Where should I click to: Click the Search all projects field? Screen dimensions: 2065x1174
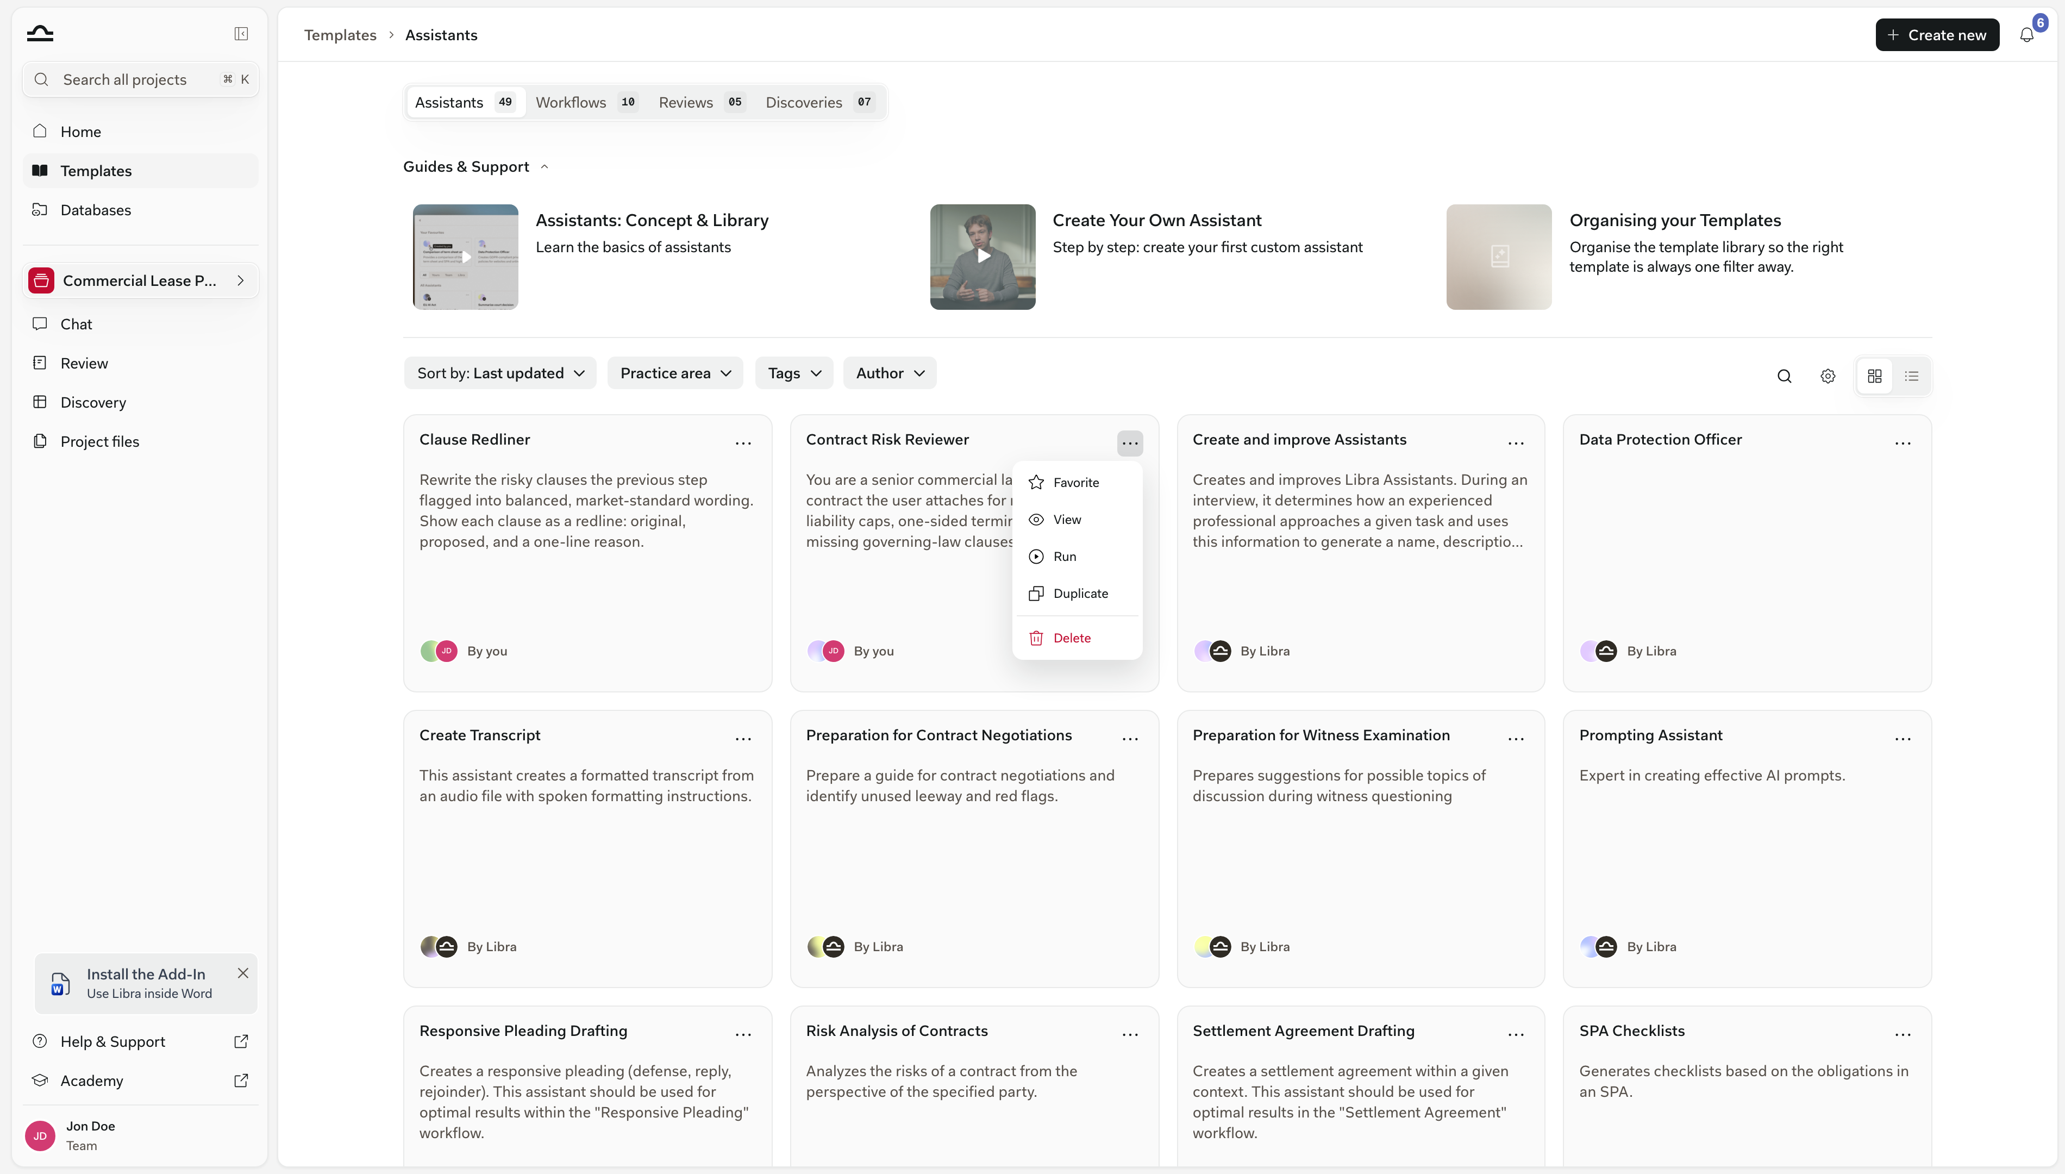tap(140, 79)
